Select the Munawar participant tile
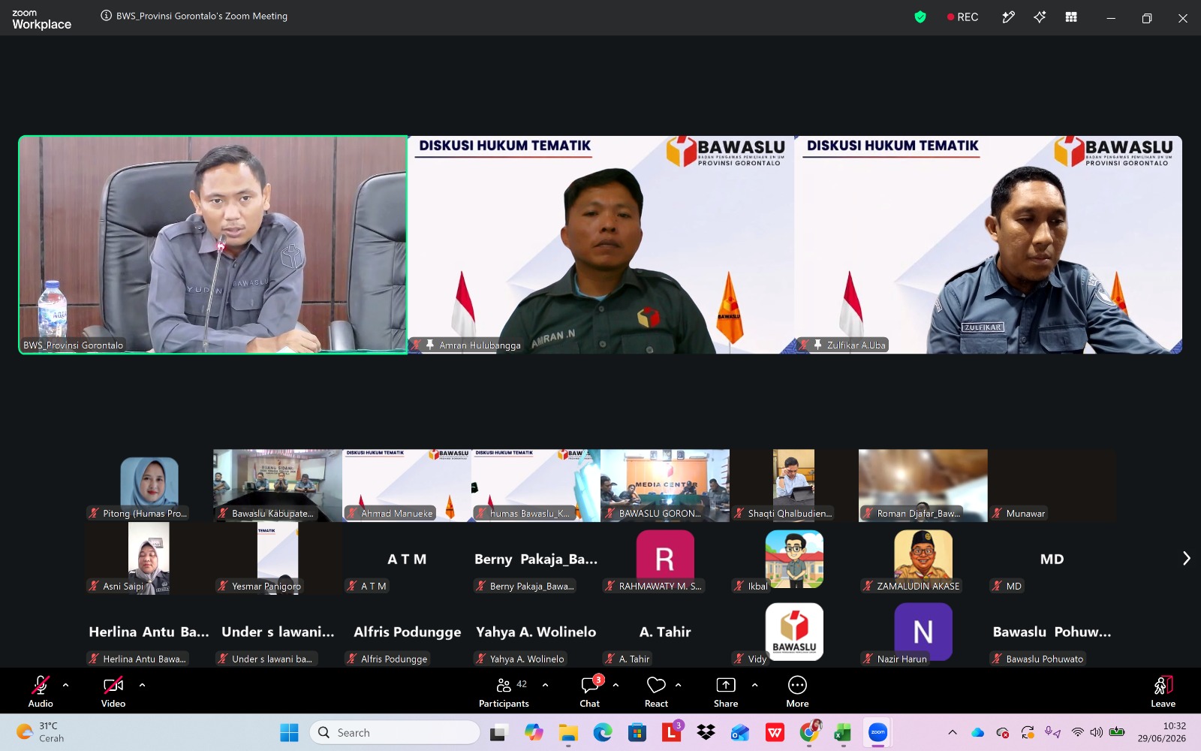Viewport: 1201px width, 751px height. (1052, 485)
